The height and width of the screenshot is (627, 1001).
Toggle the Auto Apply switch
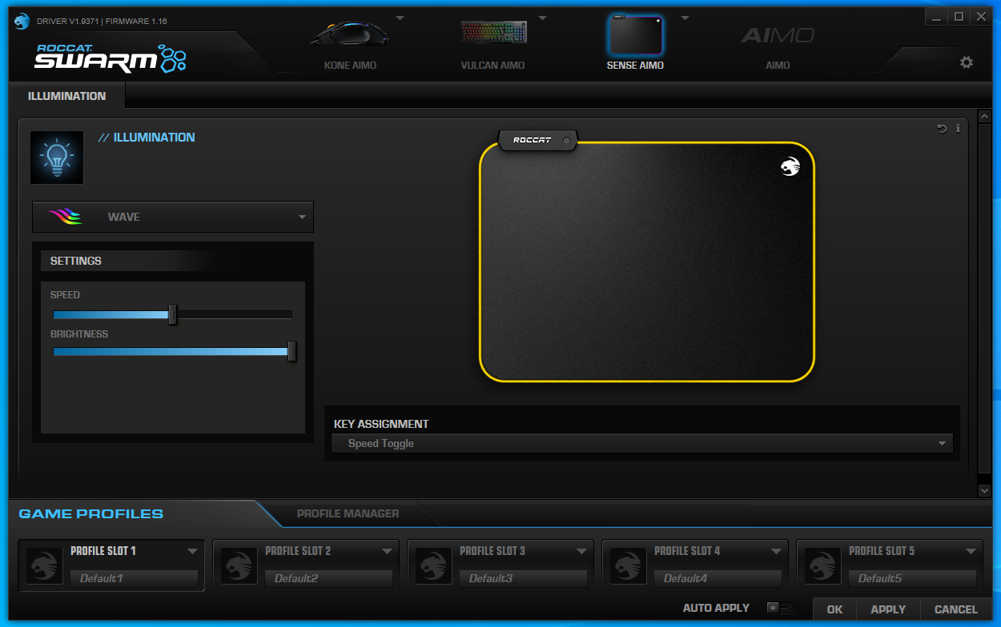[x=779, y=608]
